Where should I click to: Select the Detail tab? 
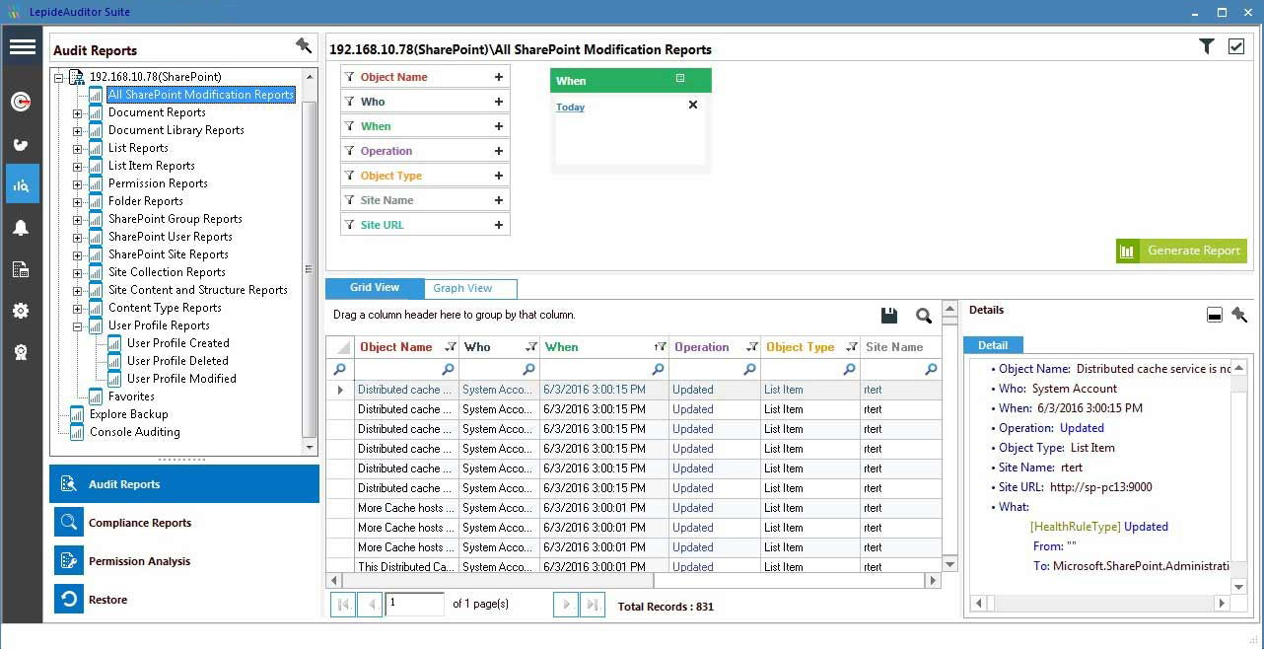pyautogui.click(x=993, y=345)
